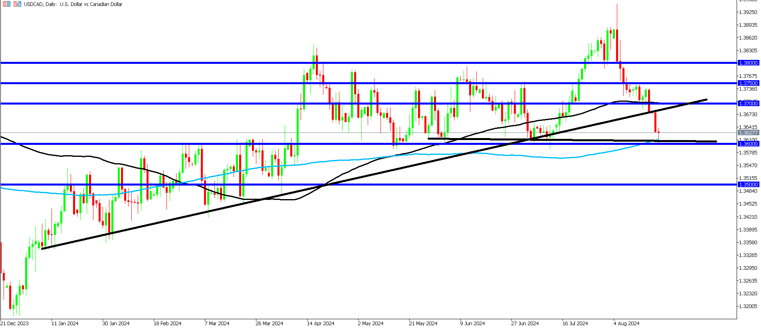Select the 1.36000 blue price label
Viewport: 761px width, 328px height.
click(748, 144)
